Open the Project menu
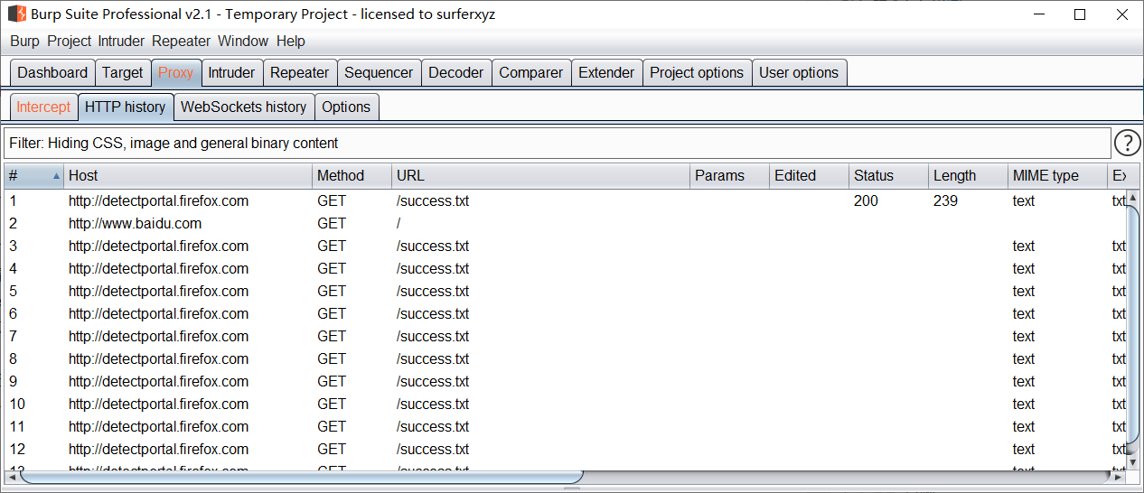 69,42
